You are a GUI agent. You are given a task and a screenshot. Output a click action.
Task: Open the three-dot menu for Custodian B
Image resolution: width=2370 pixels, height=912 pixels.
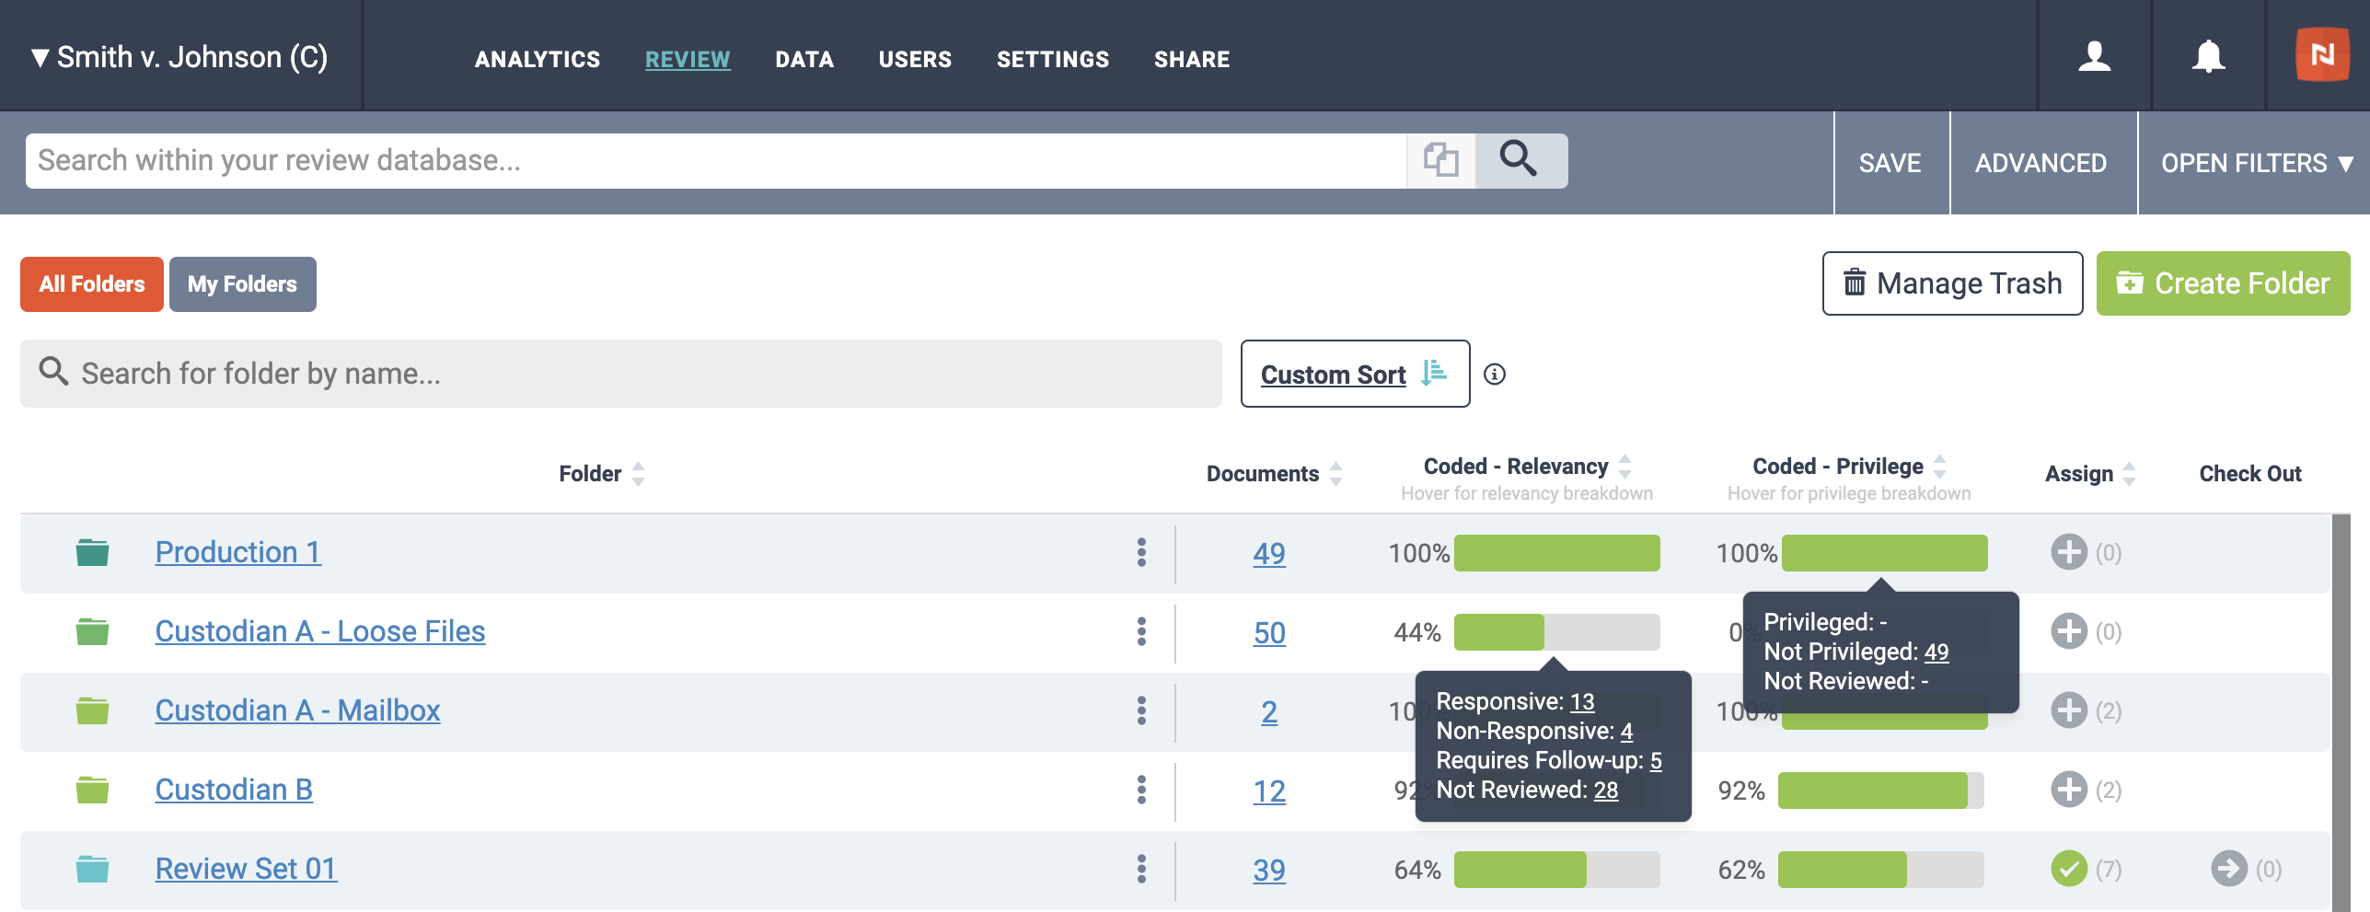1141,790
